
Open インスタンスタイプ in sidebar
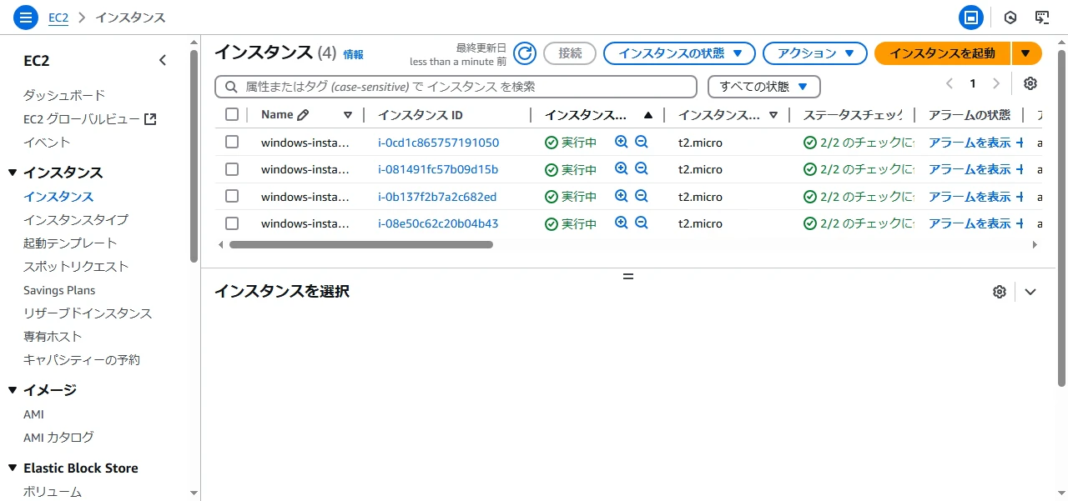(x=76, y=220)
